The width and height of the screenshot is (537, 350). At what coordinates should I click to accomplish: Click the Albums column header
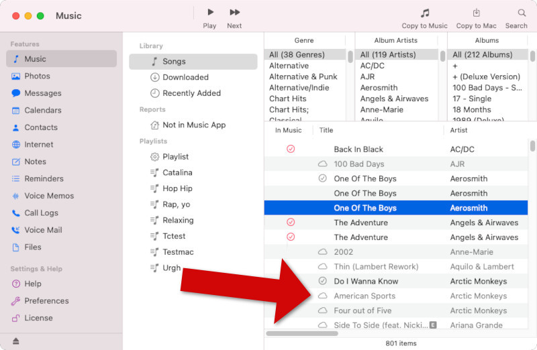pos(487,40)
